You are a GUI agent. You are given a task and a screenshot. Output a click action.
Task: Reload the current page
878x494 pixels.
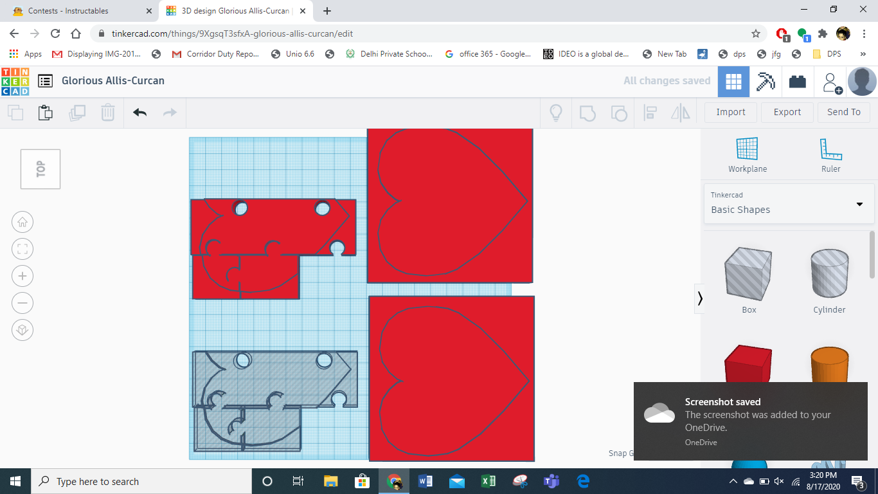point(55,33)
